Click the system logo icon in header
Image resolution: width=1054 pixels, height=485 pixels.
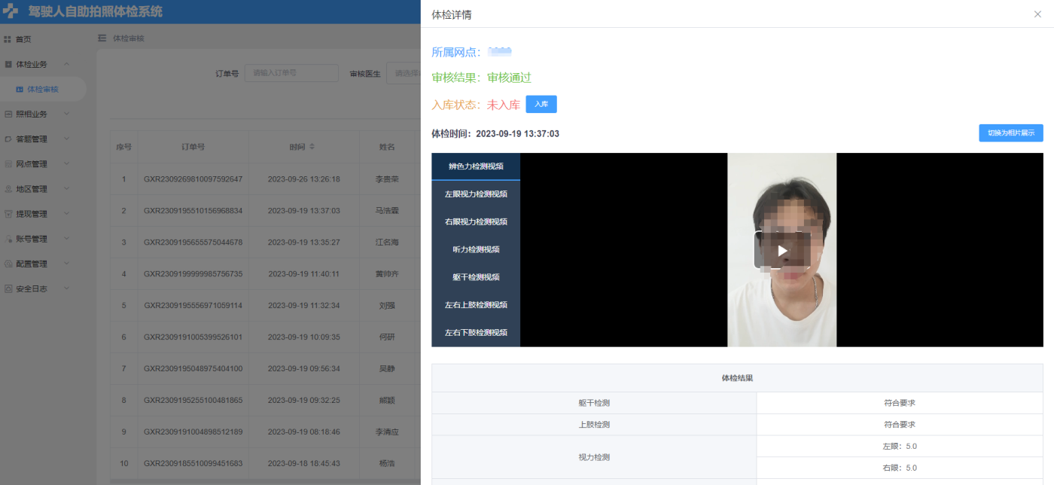[11, 12]
